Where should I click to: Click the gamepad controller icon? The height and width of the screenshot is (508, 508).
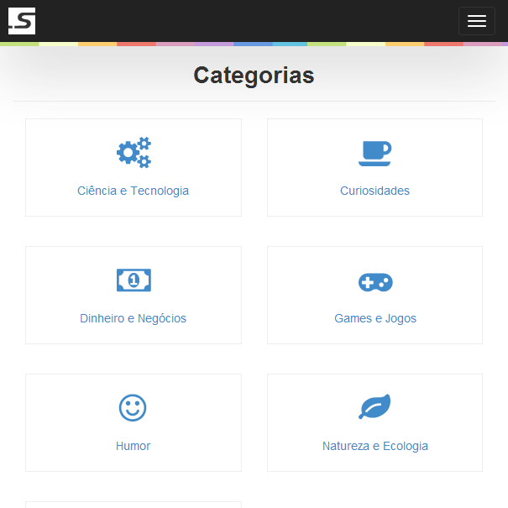375,282
